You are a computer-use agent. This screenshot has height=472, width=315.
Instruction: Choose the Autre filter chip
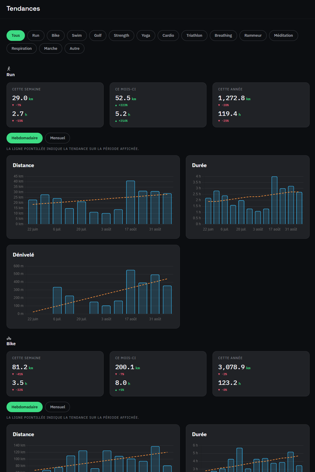(x=75, y=49)
